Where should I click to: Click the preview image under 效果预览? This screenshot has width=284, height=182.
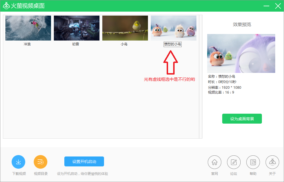coord(242,53)
